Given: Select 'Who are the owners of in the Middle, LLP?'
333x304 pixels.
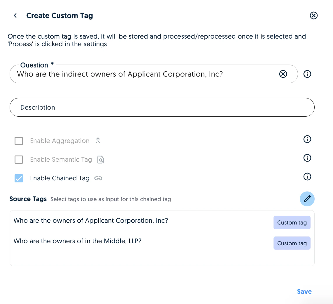Looking at the screenshot, I should click(x=77, y=241).
